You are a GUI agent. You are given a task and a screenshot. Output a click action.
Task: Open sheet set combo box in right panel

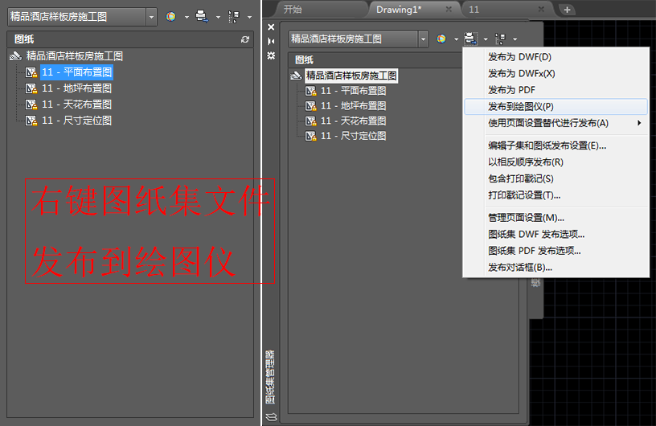click(x=423, y=39)
